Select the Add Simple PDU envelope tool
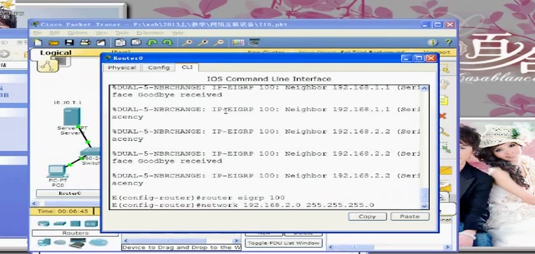535x254 pixels. pos(445,170)
